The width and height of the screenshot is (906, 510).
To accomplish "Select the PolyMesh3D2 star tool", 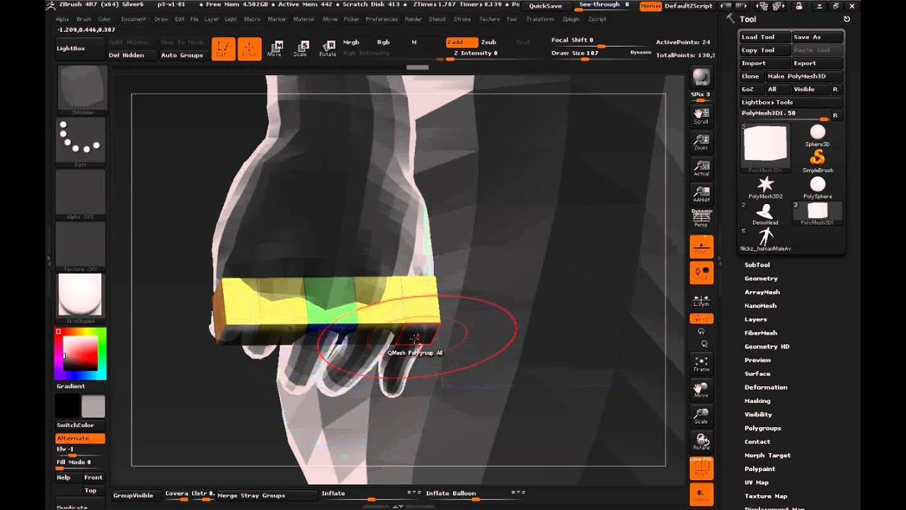I will pyautogui.click(x=765, y=188).
